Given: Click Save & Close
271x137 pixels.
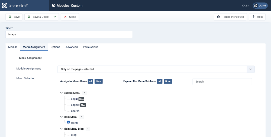Looking at the screenshot, I should coord(38,17).
